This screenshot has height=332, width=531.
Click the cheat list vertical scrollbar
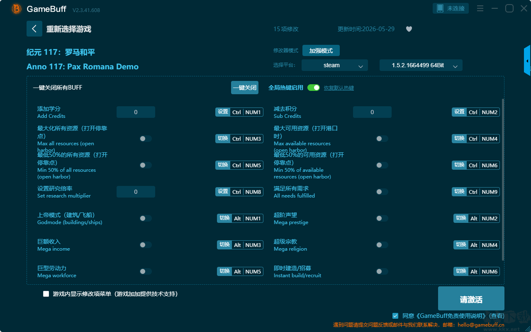pyautogui.click(x=503, y=180)
